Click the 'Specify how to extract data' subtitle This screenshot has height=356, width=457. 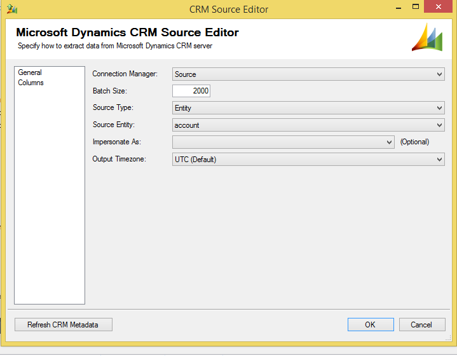pyautogui.click(x=115, y=46)
